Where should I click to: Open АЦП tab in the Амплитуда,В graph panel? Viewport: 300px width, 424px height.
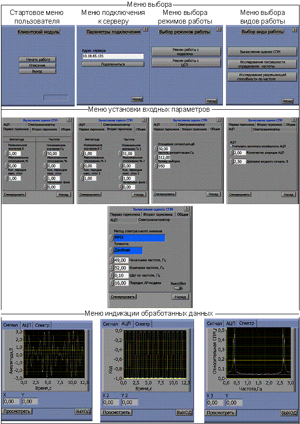[x=27, y=325]
